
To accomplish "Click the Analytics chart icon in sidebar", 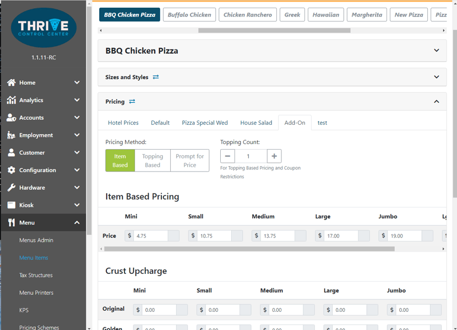I will [x=11, y=100].
